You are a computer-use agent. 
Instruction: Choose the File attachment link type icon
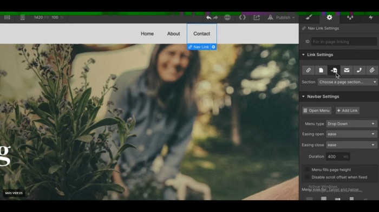coord(372,70)
